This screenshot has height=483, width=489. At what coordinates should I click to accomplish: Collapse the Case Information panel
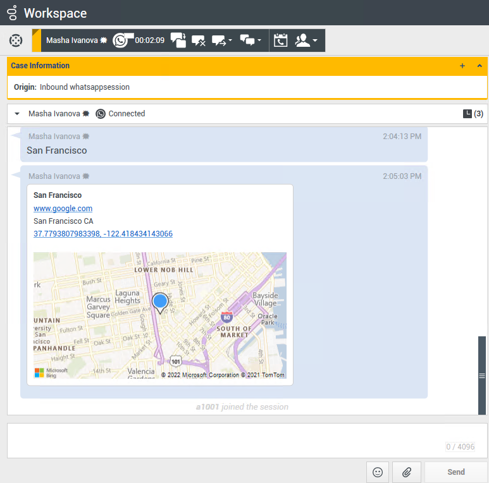[480, 66]
